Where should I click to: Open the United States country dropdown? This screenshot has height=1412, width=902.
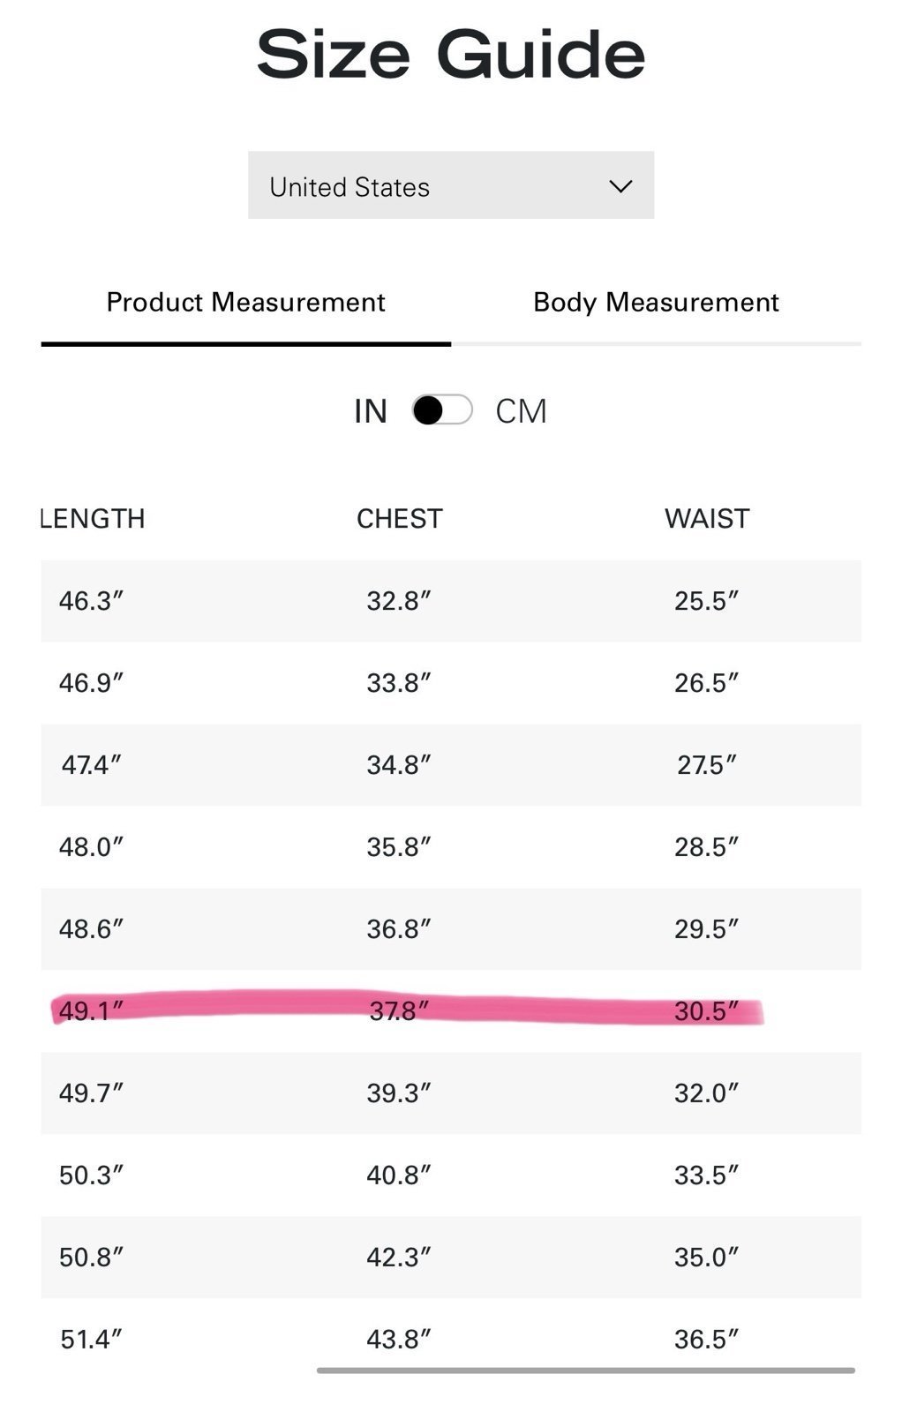[x=451, y=185]
